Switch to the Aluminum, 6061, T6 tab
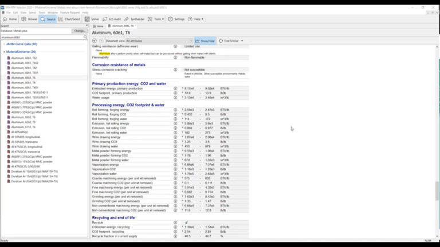Viewport: 440px width, 247px height. [x=122, y=26]
